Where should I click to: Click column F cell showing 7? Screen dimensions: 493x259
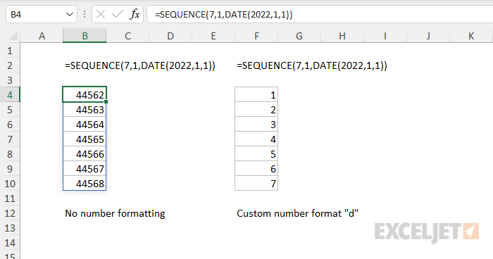click(x=256, y=183)
